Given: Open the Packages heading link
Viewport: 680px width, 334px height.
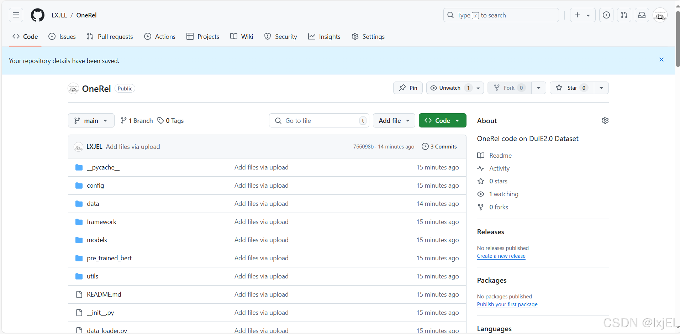Looking at the screenshot, I should (491, 280).
